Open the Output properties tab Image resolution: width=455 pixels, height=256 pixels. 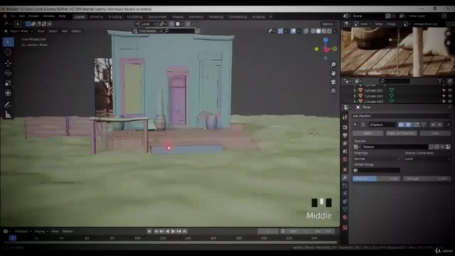point(345,135)
